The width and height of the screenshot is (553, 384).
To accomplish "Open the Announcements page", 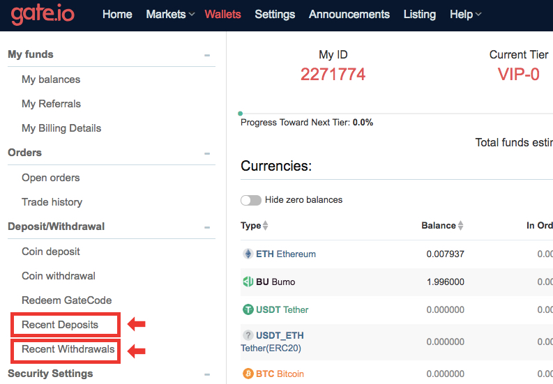I will pos(349,15).
